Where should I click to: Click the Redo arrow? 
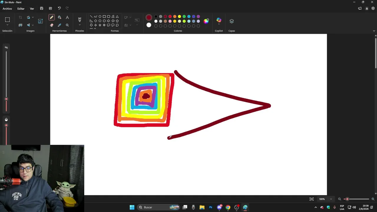coord(67,9)
